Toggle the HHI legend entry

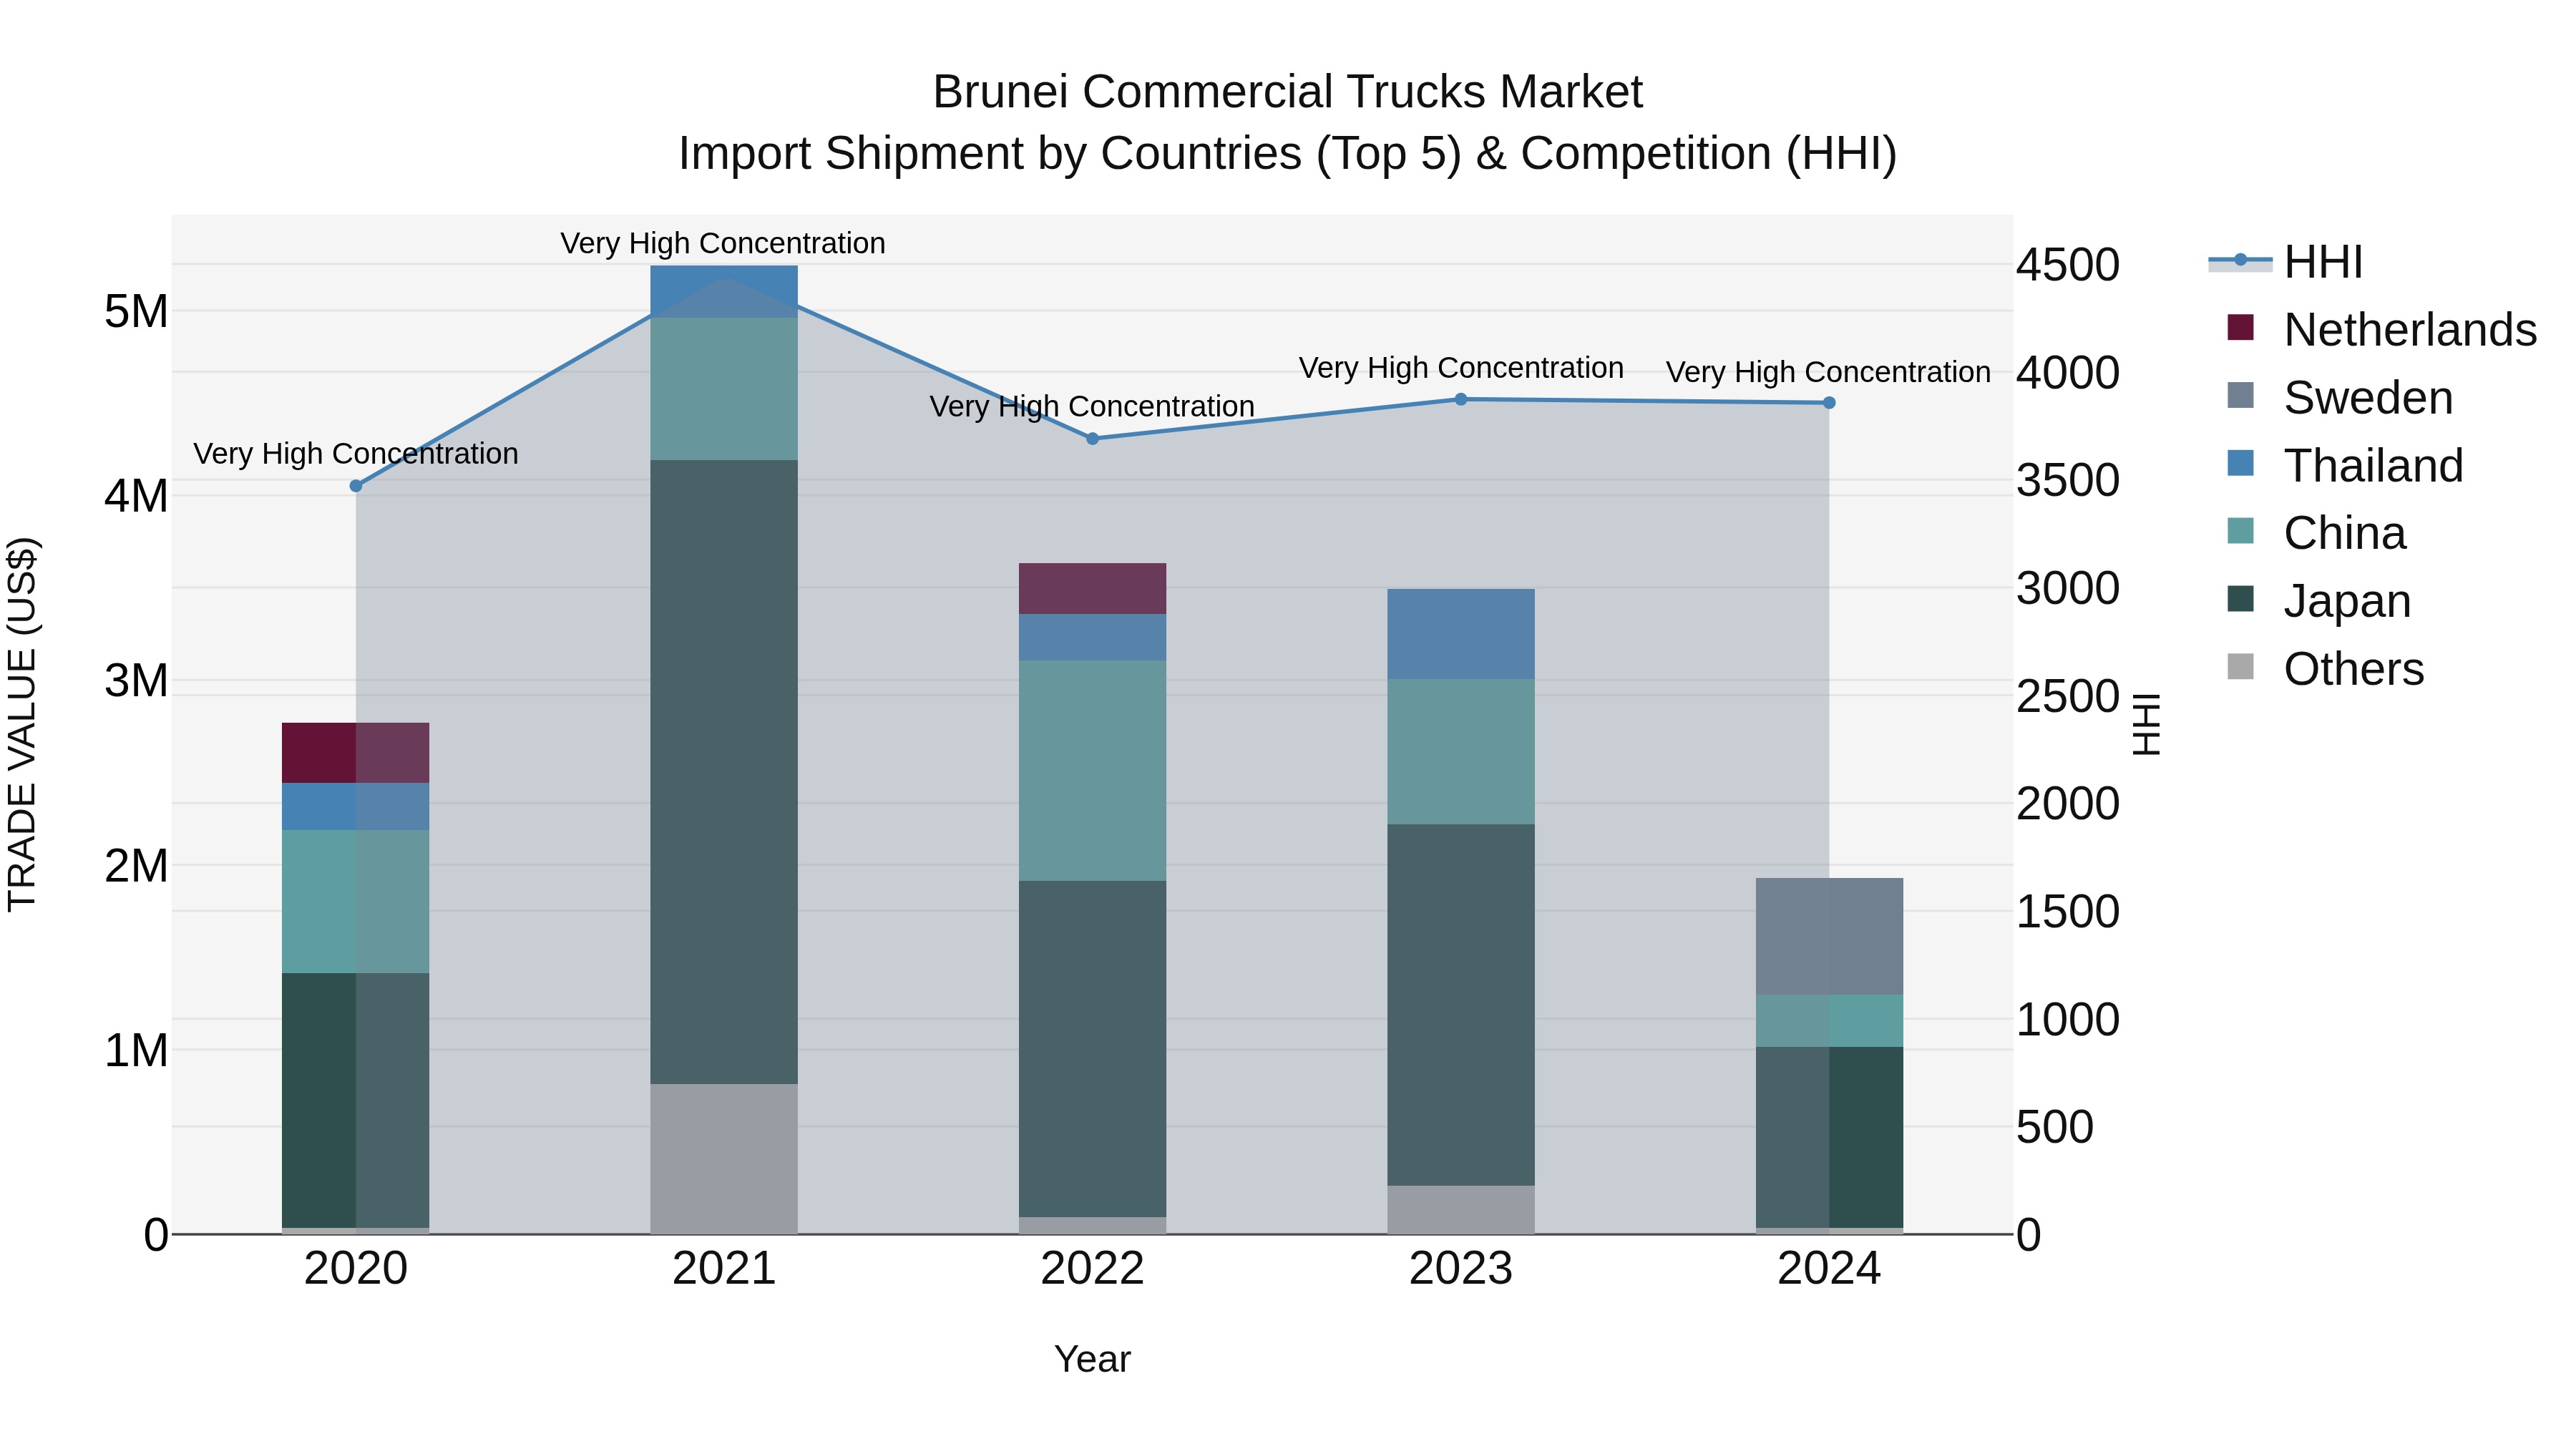pyautogui.click(x=2286, y=262)
